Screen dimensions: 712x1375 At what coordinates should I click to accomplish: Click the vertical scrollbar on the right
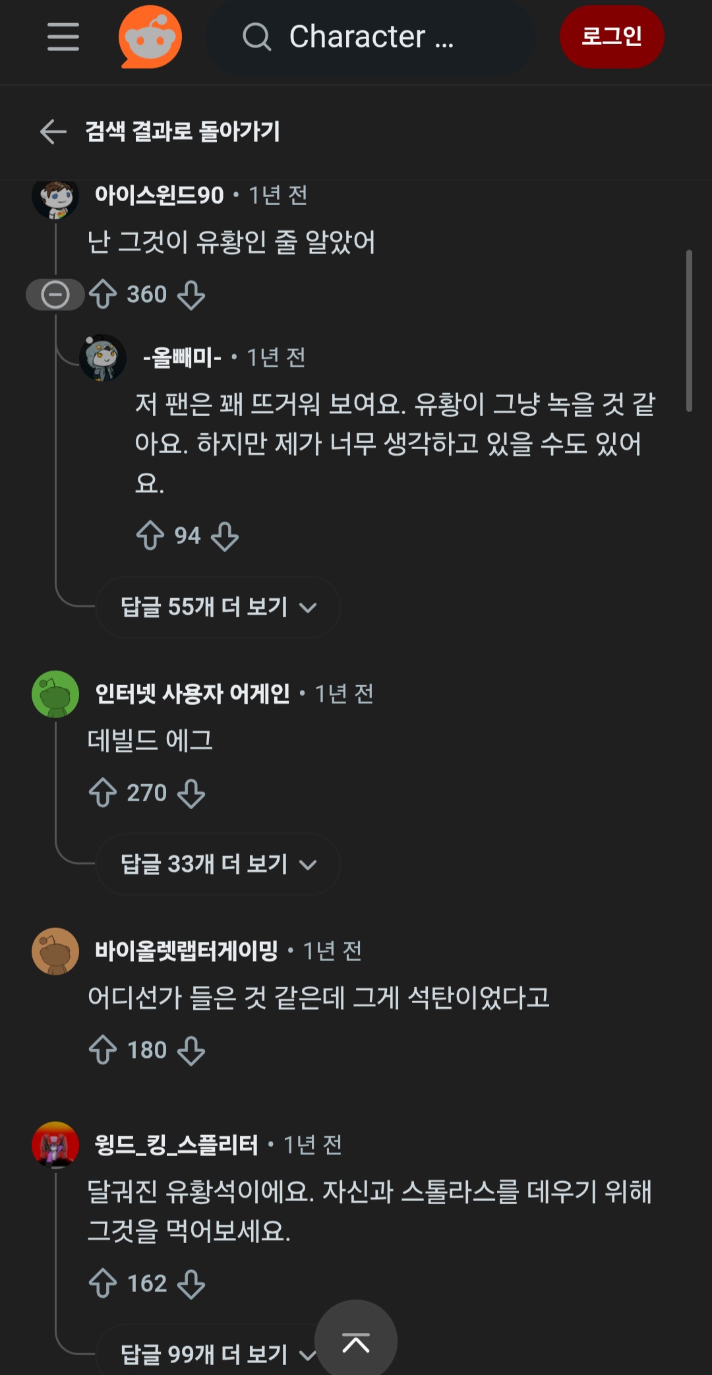coord(689,330)
